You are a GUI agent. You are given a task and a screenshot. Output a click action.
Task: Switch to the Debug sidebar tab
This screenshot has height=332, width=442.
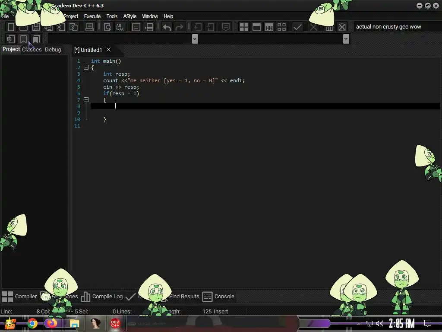click(x=53, y=49)
